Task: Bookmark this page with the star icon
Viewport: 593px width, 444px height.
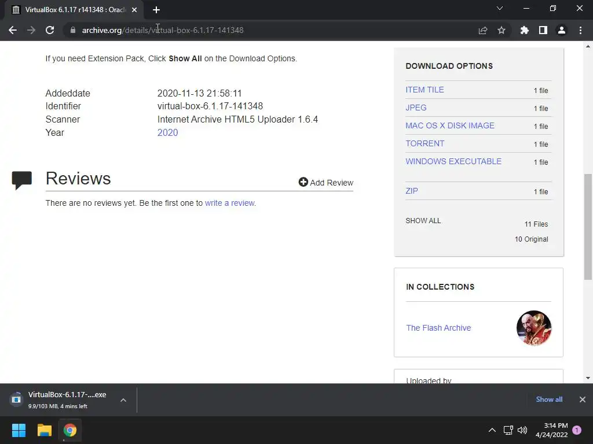Action: coord(502,30)
